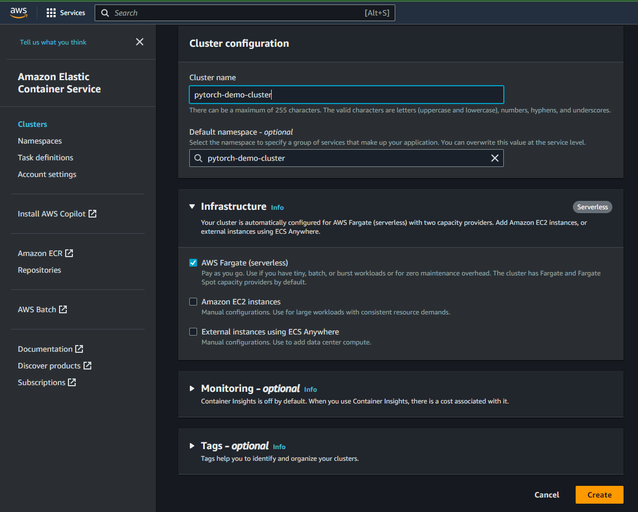Open Install AWS Copilot link

tap(52, 214)
